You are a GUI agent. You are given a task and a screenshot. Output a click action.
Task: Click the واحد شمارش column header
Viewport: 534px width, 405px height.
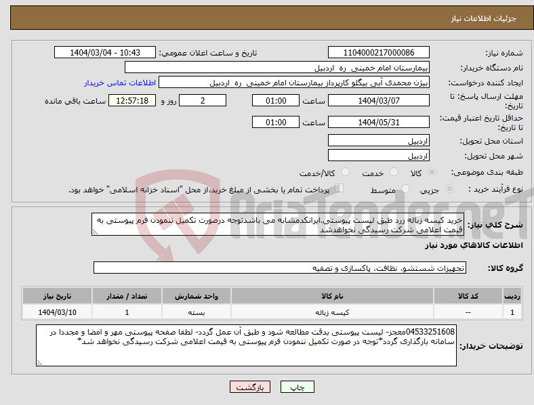coord(197,296)
